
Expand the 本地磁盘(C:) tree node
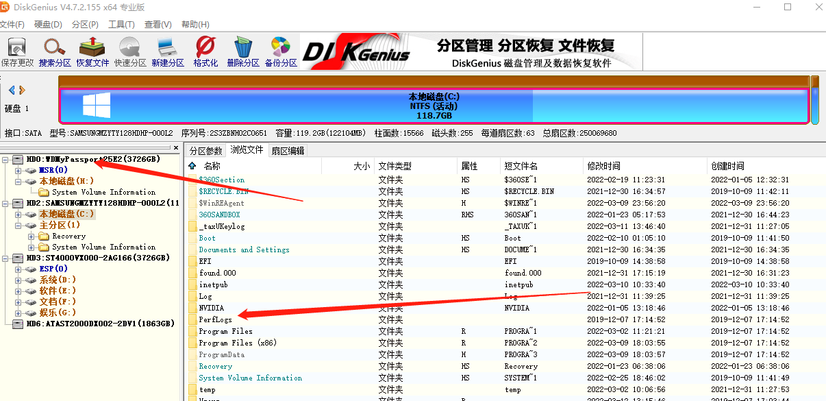(18, 214)
